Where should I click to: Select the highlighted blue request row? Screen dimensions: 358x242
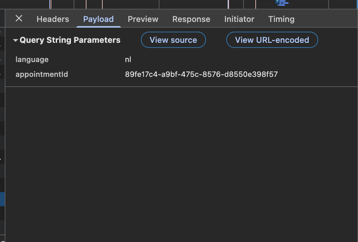pos(2,199)
